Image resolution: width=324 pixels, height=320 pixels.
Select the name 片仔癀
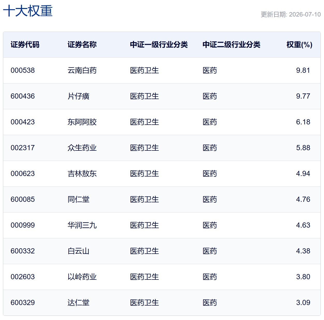point(78,96)
